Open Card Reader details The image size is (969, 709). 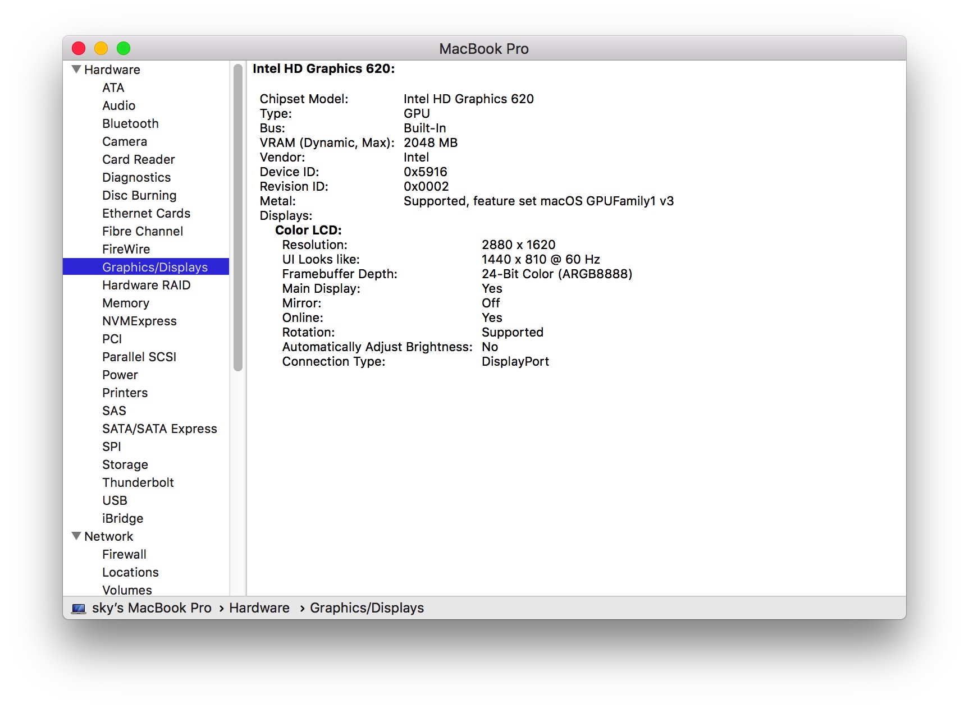pyautogui.click(x=138, y=159)
